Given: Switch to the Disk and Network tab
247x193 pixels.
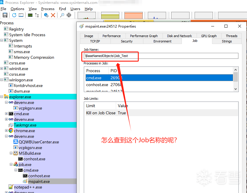Looking at the screenshot, I should point(179,36).
